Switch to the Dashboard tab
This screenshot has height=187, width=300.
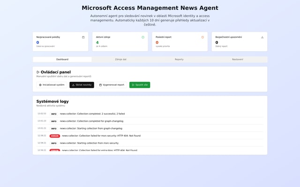click(x=62, y=59)
